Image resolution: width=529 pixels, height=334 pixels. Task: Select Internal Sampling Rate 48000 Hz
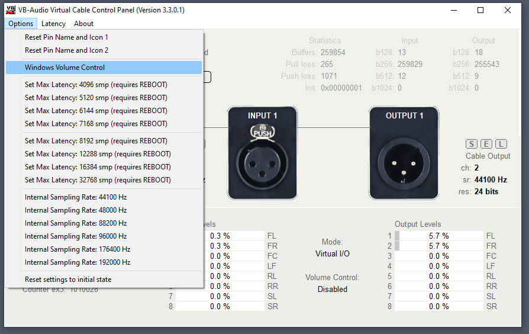point(104,210)
